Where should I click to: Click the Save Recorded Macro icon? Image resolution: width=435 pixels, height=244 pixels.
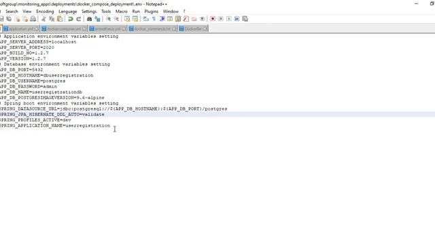(x=245, y=19)
